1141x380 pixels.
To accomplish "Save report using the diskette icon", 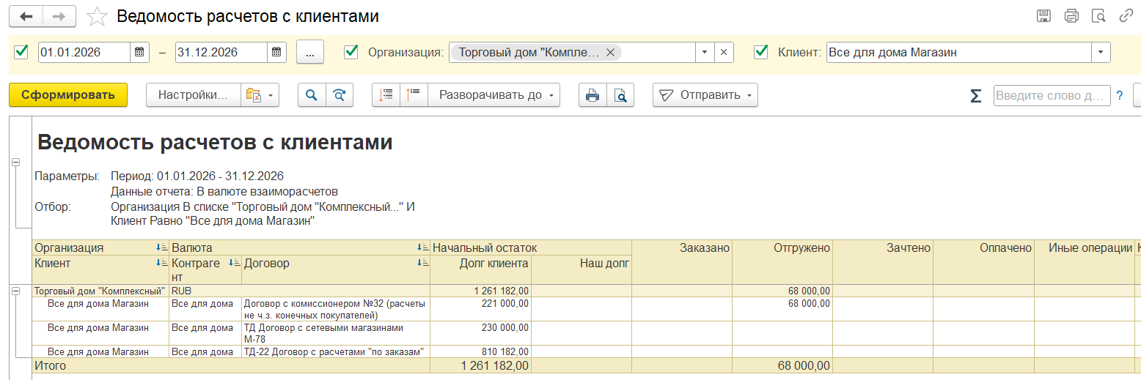I will click(1044, 16).
